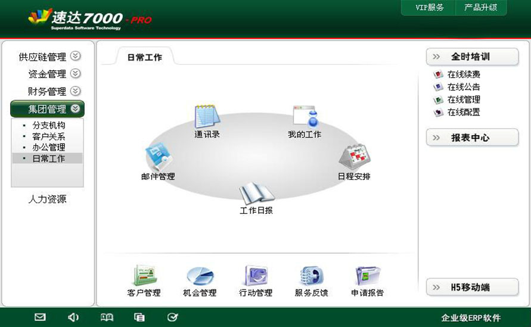Select 客户关系 in the sidebar list
Screen dimensions: 531x327
[x=48, y=136]
